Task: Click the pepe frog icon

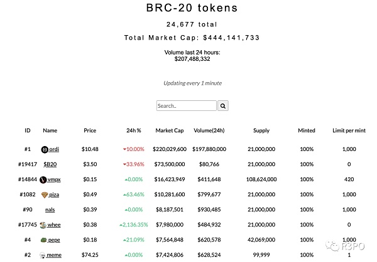Action: coord(44,239)
